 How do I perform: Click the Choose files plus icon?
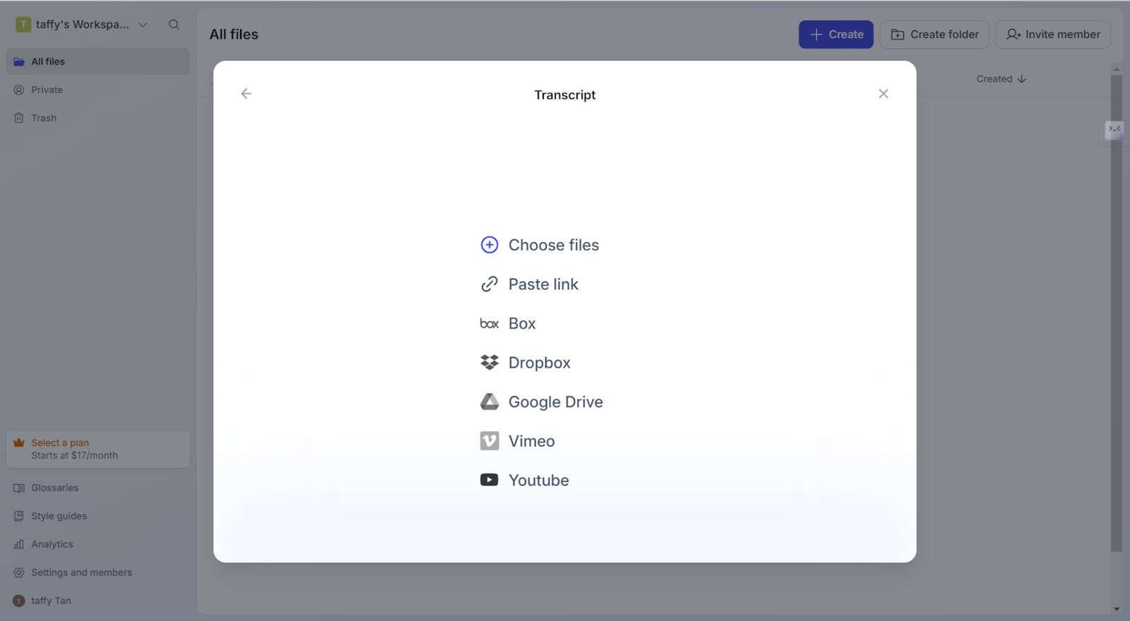489,245
